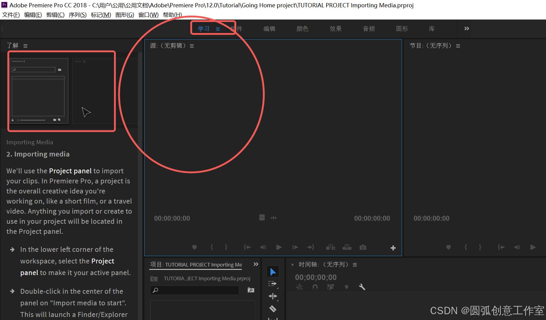Switch to the 颜色 workspace
Image resolution: width=546 pixels, height=320 pixels.
click(x=302, y=29)
